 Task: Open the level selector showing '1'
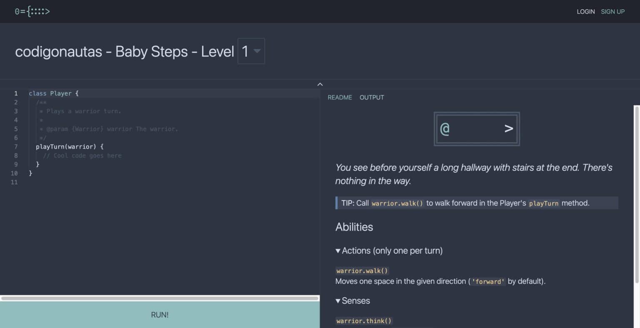[250, 51]
